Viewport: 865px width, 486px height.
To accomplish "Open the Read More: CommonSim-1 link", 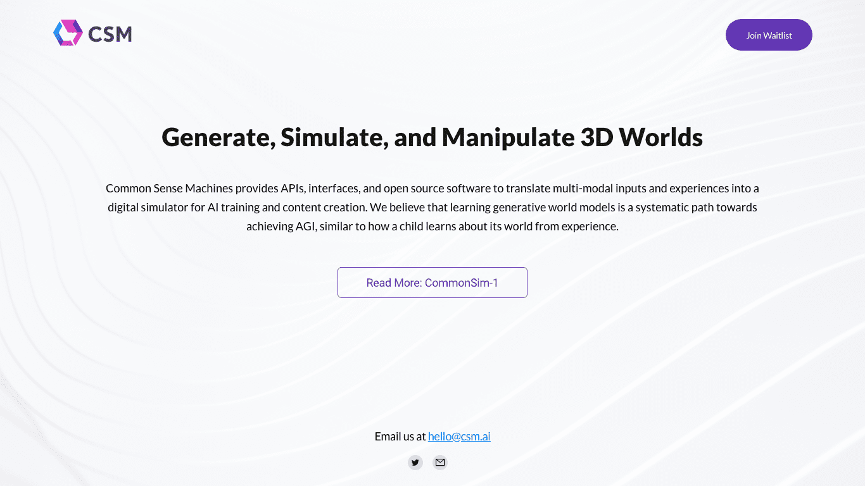I will coord(432,282).
